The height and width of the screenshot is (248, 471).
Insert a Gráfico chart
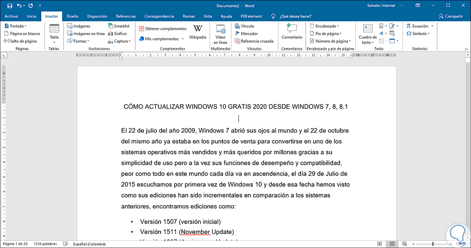tap(117, 33)
